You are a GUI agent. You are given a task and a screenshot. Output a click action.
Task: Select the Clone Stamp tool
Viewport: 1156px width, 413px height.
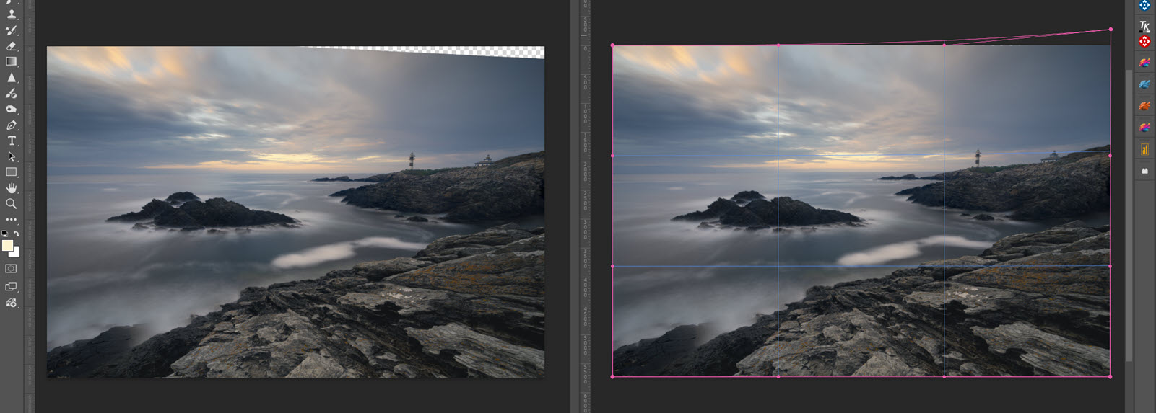[12, 14]
